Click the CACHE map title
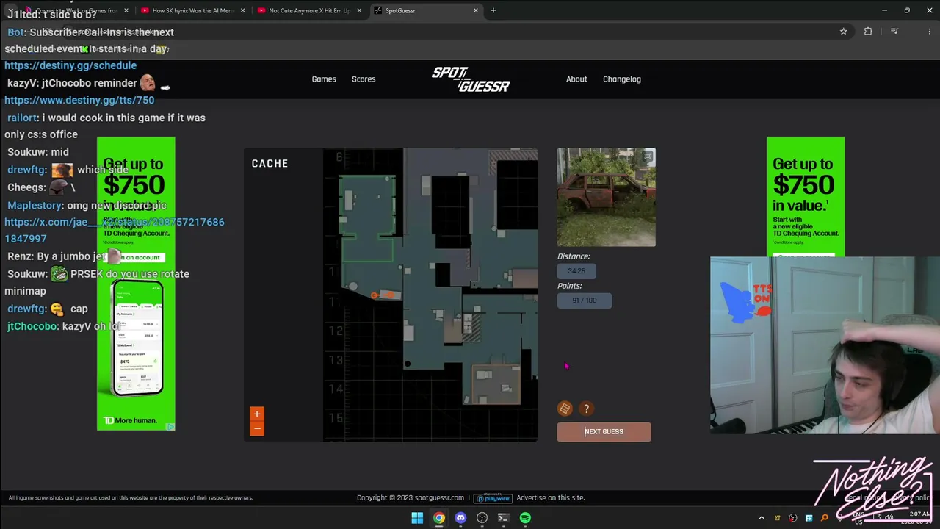This screenshot has height=529, width=940. tap(270, 164)
